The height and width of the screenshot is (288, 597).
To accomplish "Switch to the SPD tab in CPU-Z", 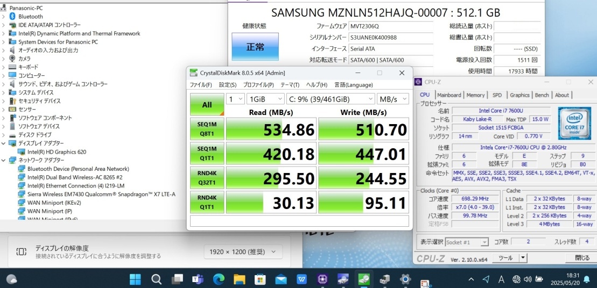I will pos(497,95).
